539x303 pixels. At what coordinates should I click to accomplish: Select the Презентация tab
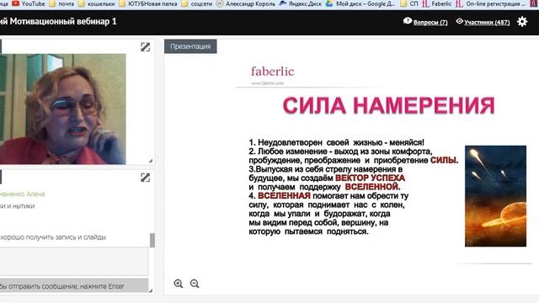point(190,46)
